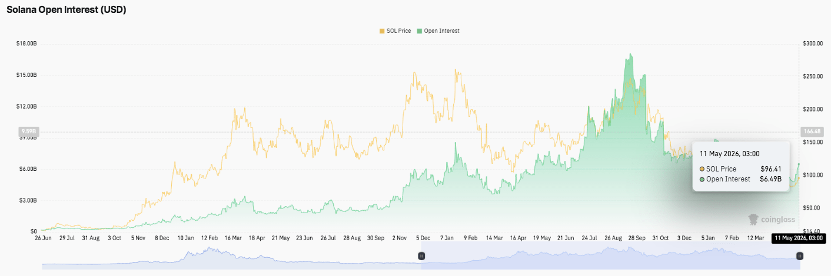This screenshot has height=276, width=831.
Task: Click the 18 Apr date label
Action: tap(257, 238)
